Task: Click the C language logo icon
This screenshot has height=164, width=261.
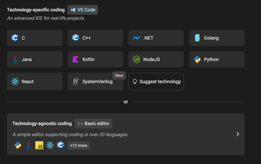Action: 15,38
